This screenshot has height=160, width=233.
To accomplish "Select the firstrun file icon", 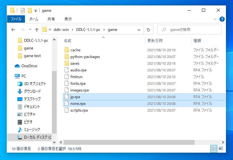I will tap(67, 77).
